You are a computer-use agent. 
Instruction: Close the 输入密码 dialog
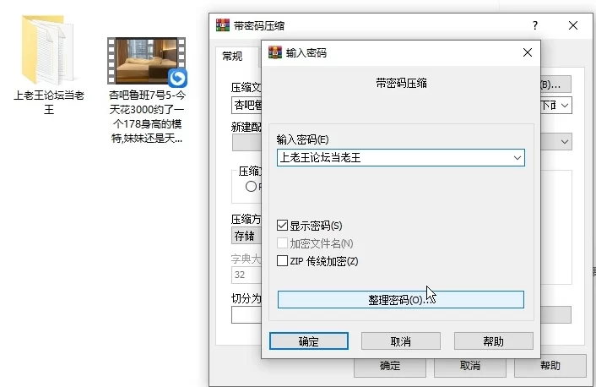[x=528, y=52]
